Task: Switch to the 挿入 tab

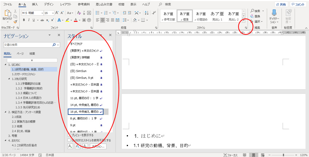Action: [35, 4]
